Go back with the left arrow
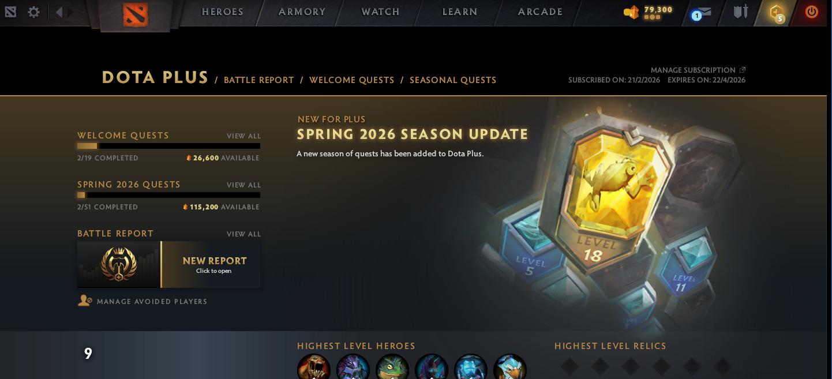The height and width of the screenshot is (379, 832). [x=59, y=12]
